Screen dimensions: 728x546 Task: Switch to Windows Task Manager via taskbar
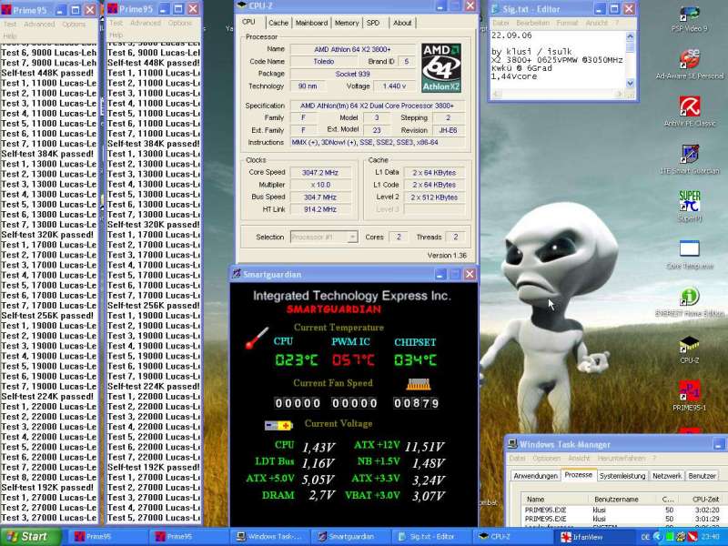point(268,537)
